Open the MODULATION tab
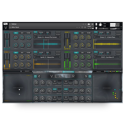Viewport: 125px width, 125px height. pos(54,72)
